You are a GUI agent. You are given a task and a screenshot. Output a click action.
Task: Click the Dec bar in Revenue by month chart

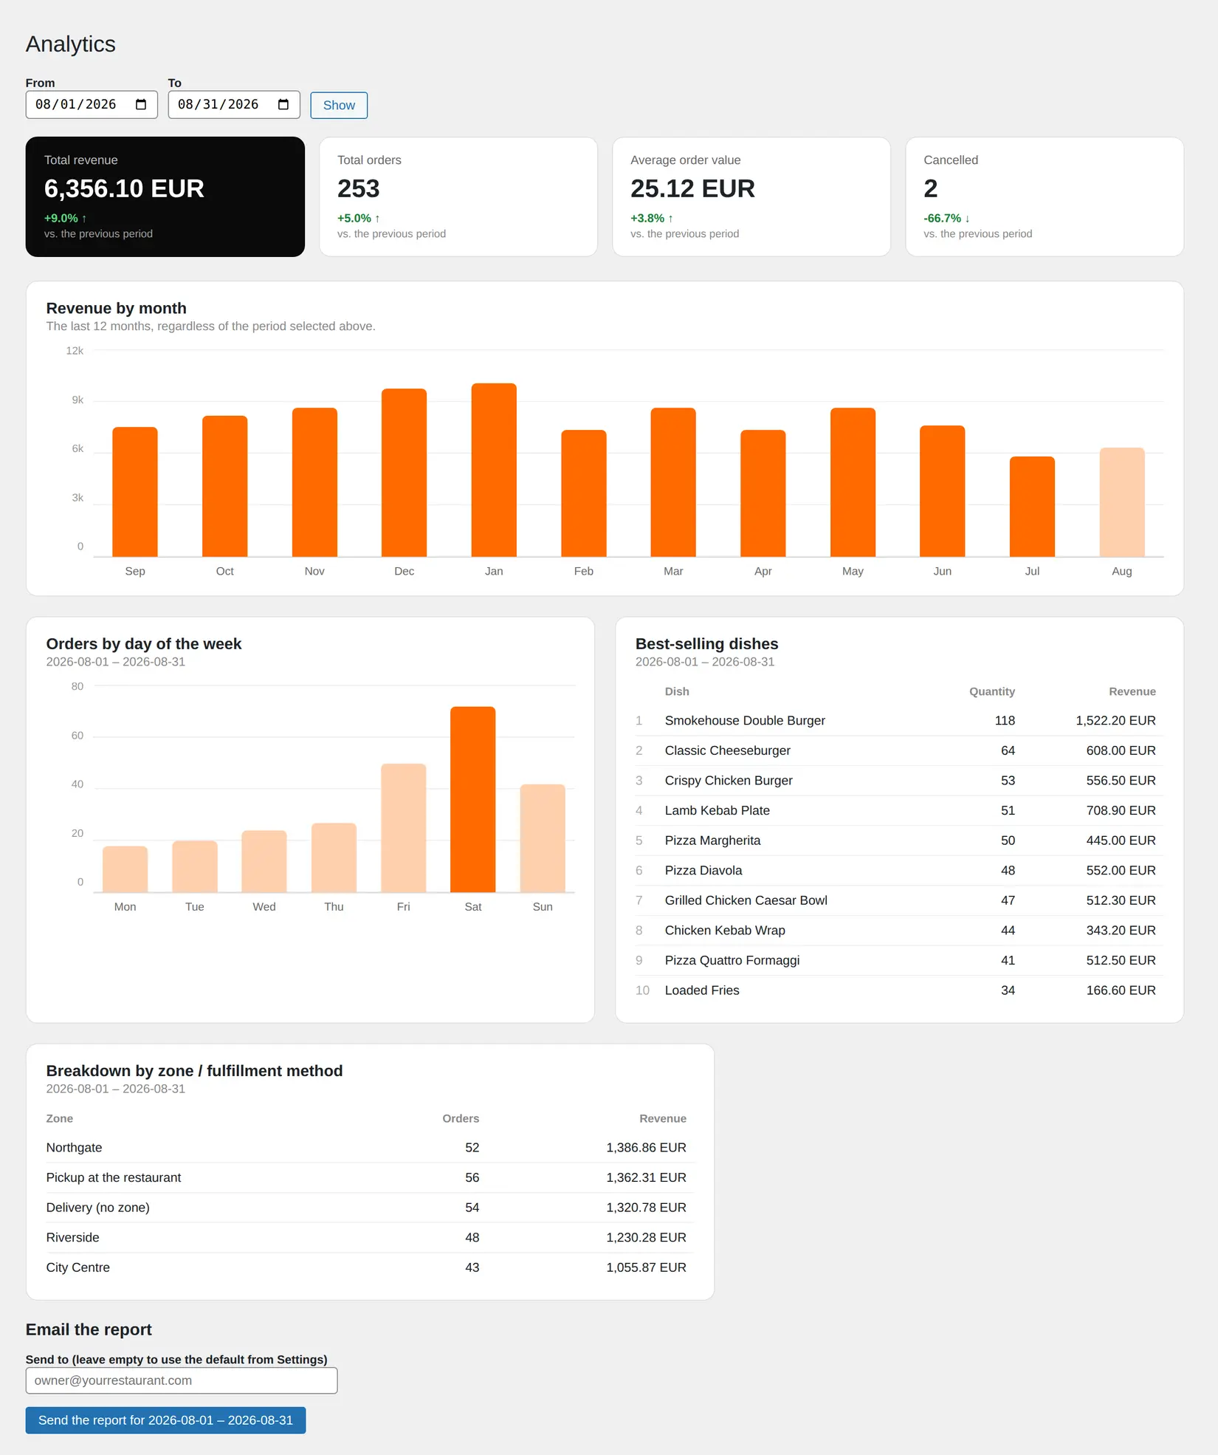coord(404,473)
